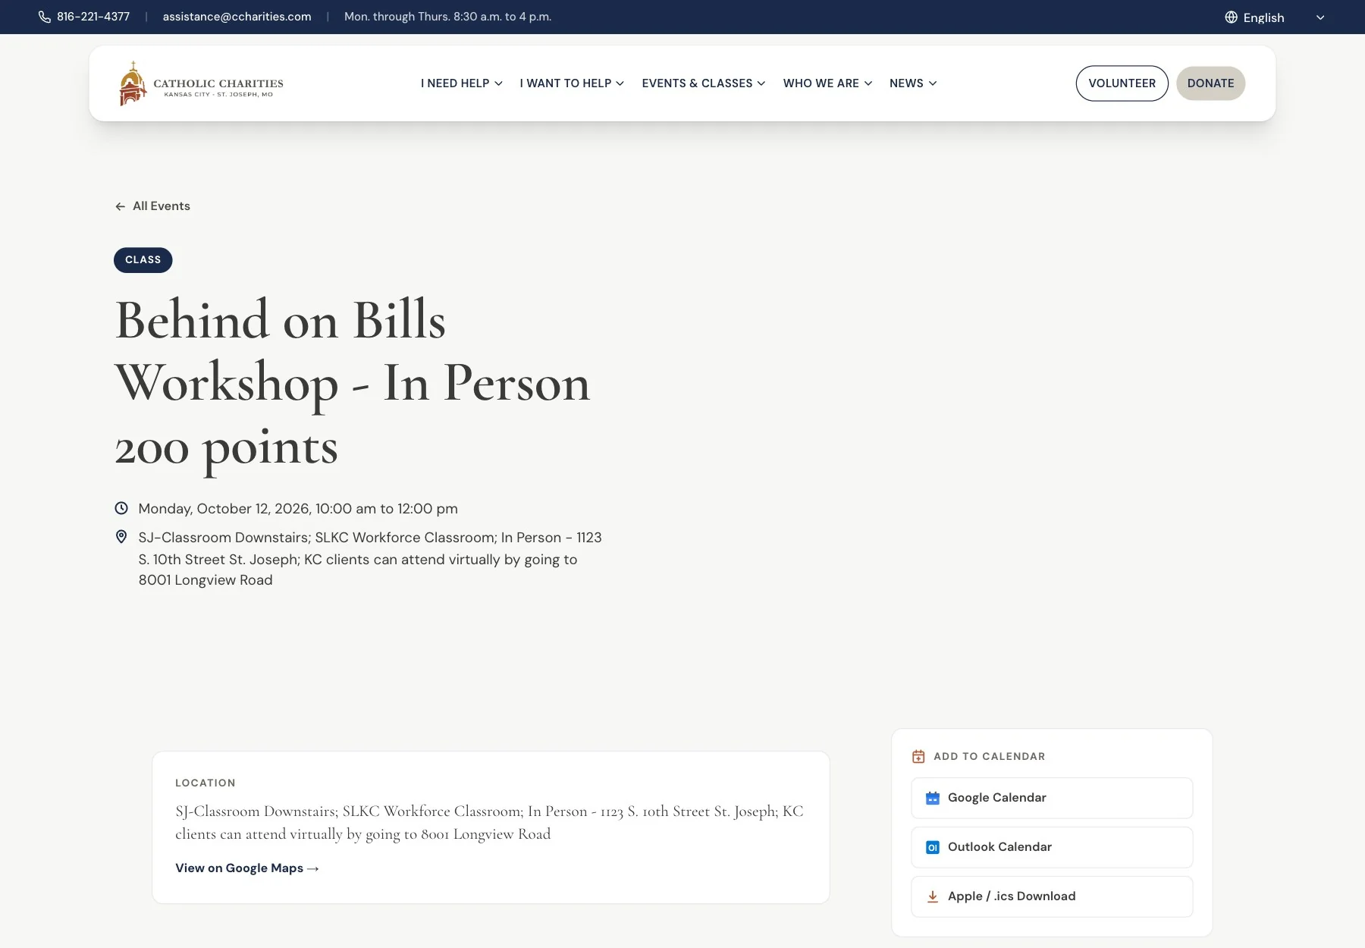
Task: Click the Donate button
Action: click(1211, 83)
